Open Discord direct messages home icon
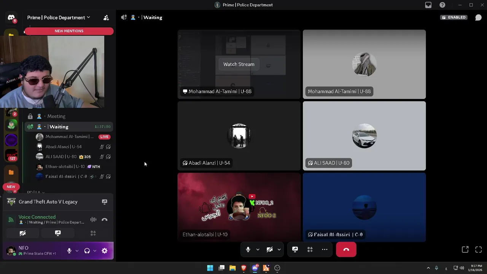Screen dimensions: 487x274 [11, 18]
